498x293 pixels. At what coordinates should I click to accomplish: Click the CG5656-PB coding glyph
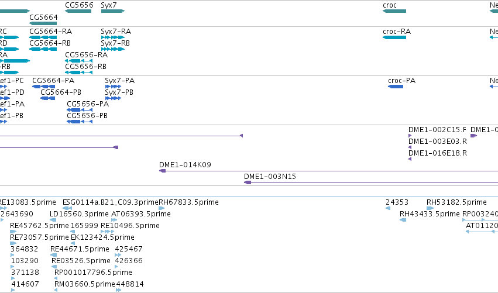pyautogui.click(x=80, y=122)
